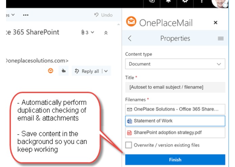Open the Properties hamburger menu
The width and height of the screenshot is (235, 167).
pos(220,39)
